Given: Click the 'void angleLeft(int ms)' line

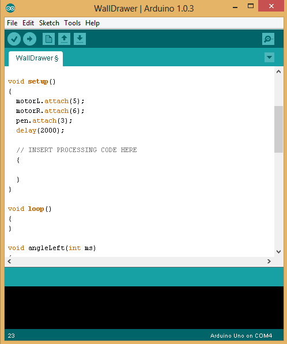Looking at the screenshot, I should 52,248.
